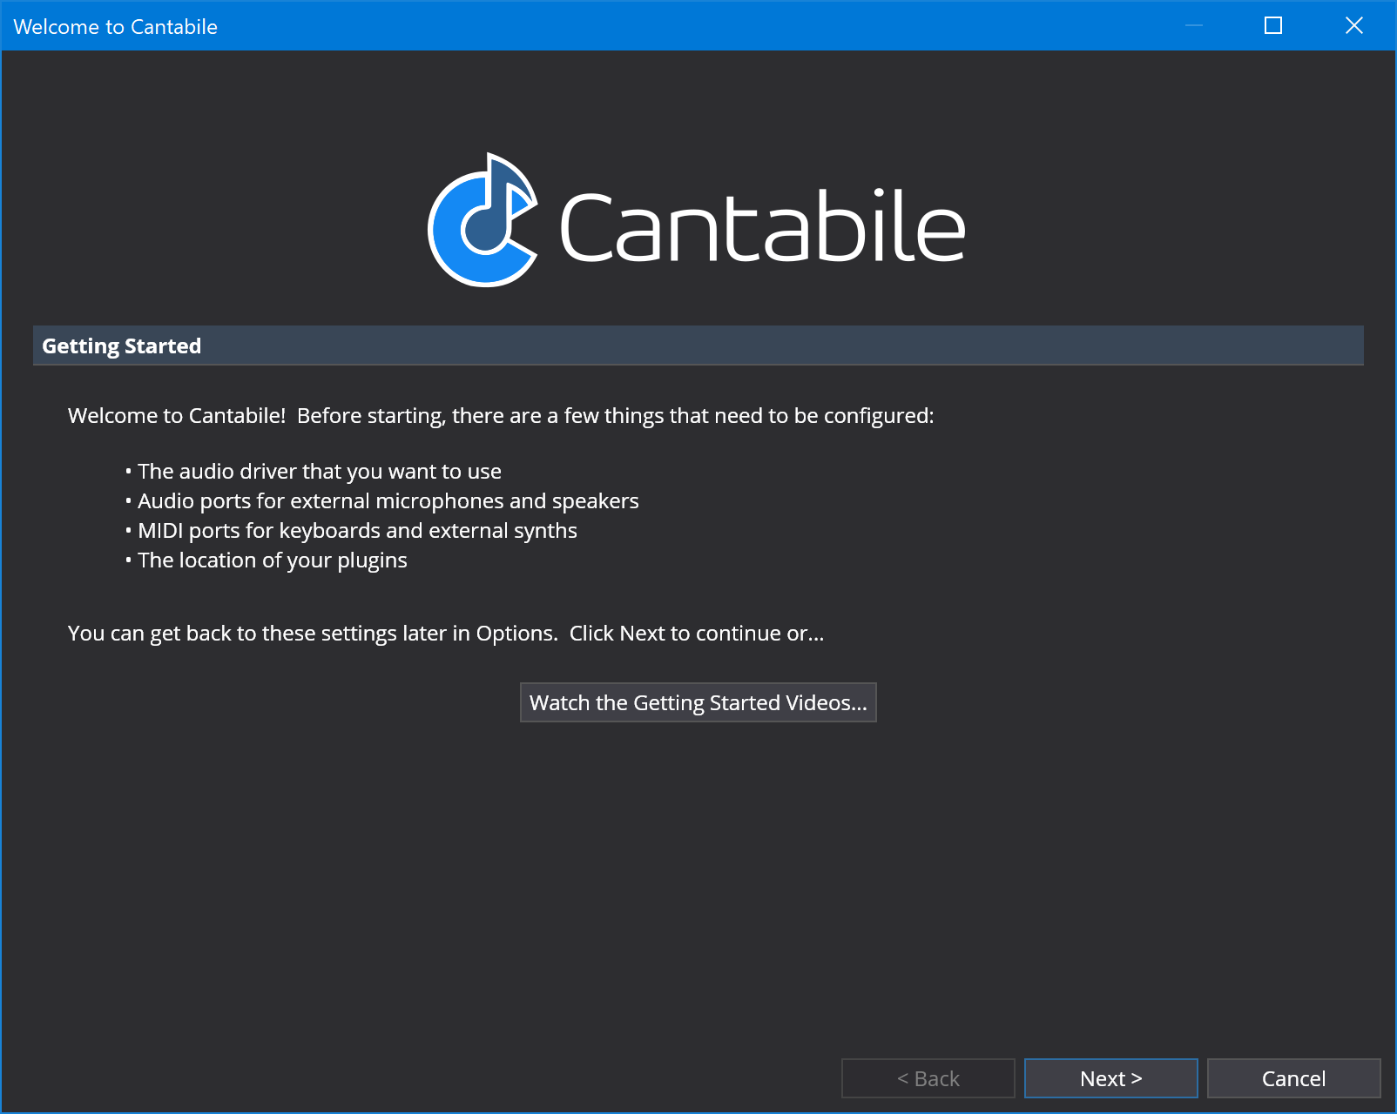
Task: Click the phrase Click Next to continue
Action: [675, 634]
